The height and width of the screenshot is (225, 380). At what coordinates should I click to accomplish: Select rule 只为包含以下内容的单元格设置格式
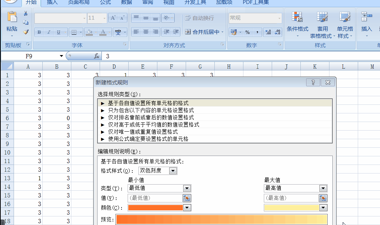[214, 110]
